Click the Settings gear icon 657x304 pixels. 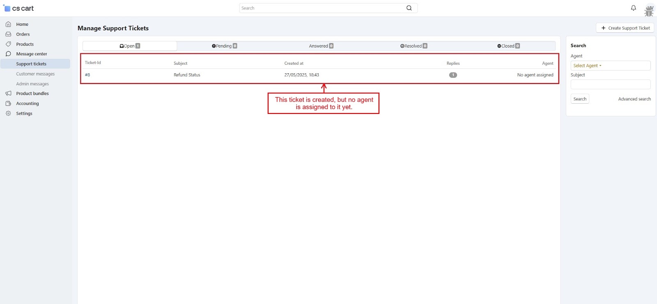tap(8, 113)
